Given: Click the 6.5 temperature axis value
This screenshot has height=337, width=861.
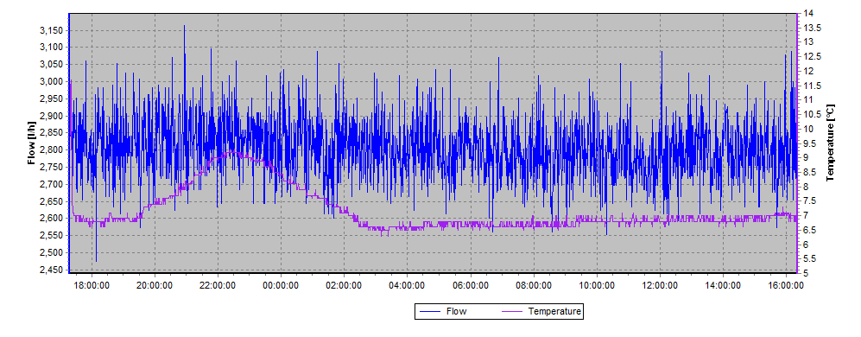Looking at the screenshot, I should pos(809,230).
